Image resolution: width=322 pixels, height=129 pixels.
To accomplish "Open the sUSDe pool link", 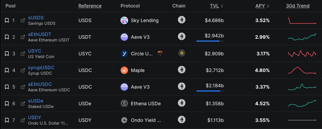I will tap(36, 101).
